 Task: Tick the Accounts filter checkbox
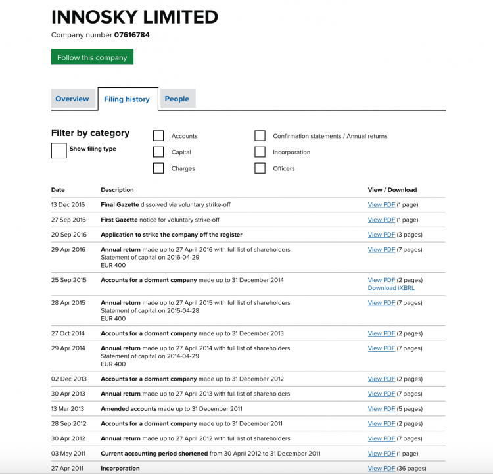click(158, 136)
